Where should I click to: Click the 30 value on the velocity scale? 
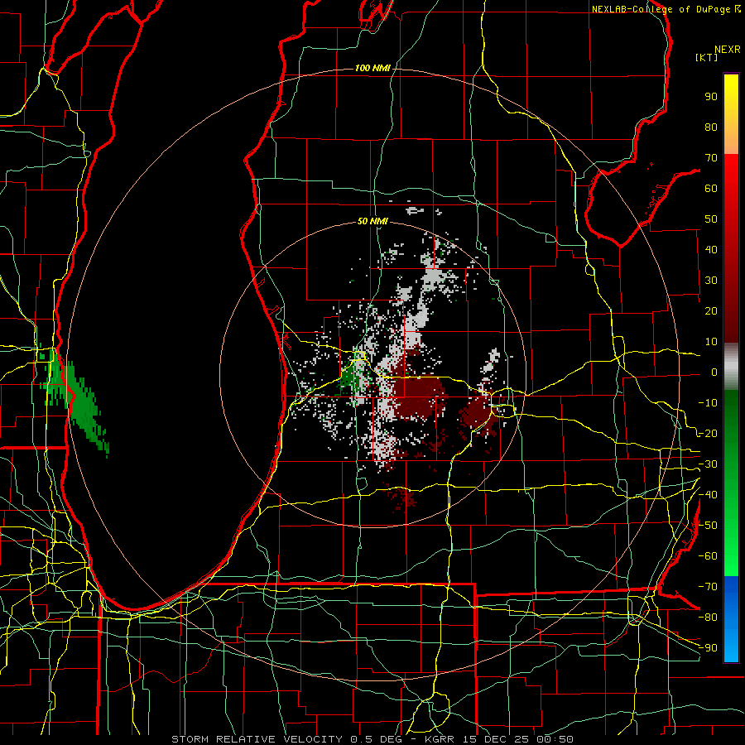711,281
